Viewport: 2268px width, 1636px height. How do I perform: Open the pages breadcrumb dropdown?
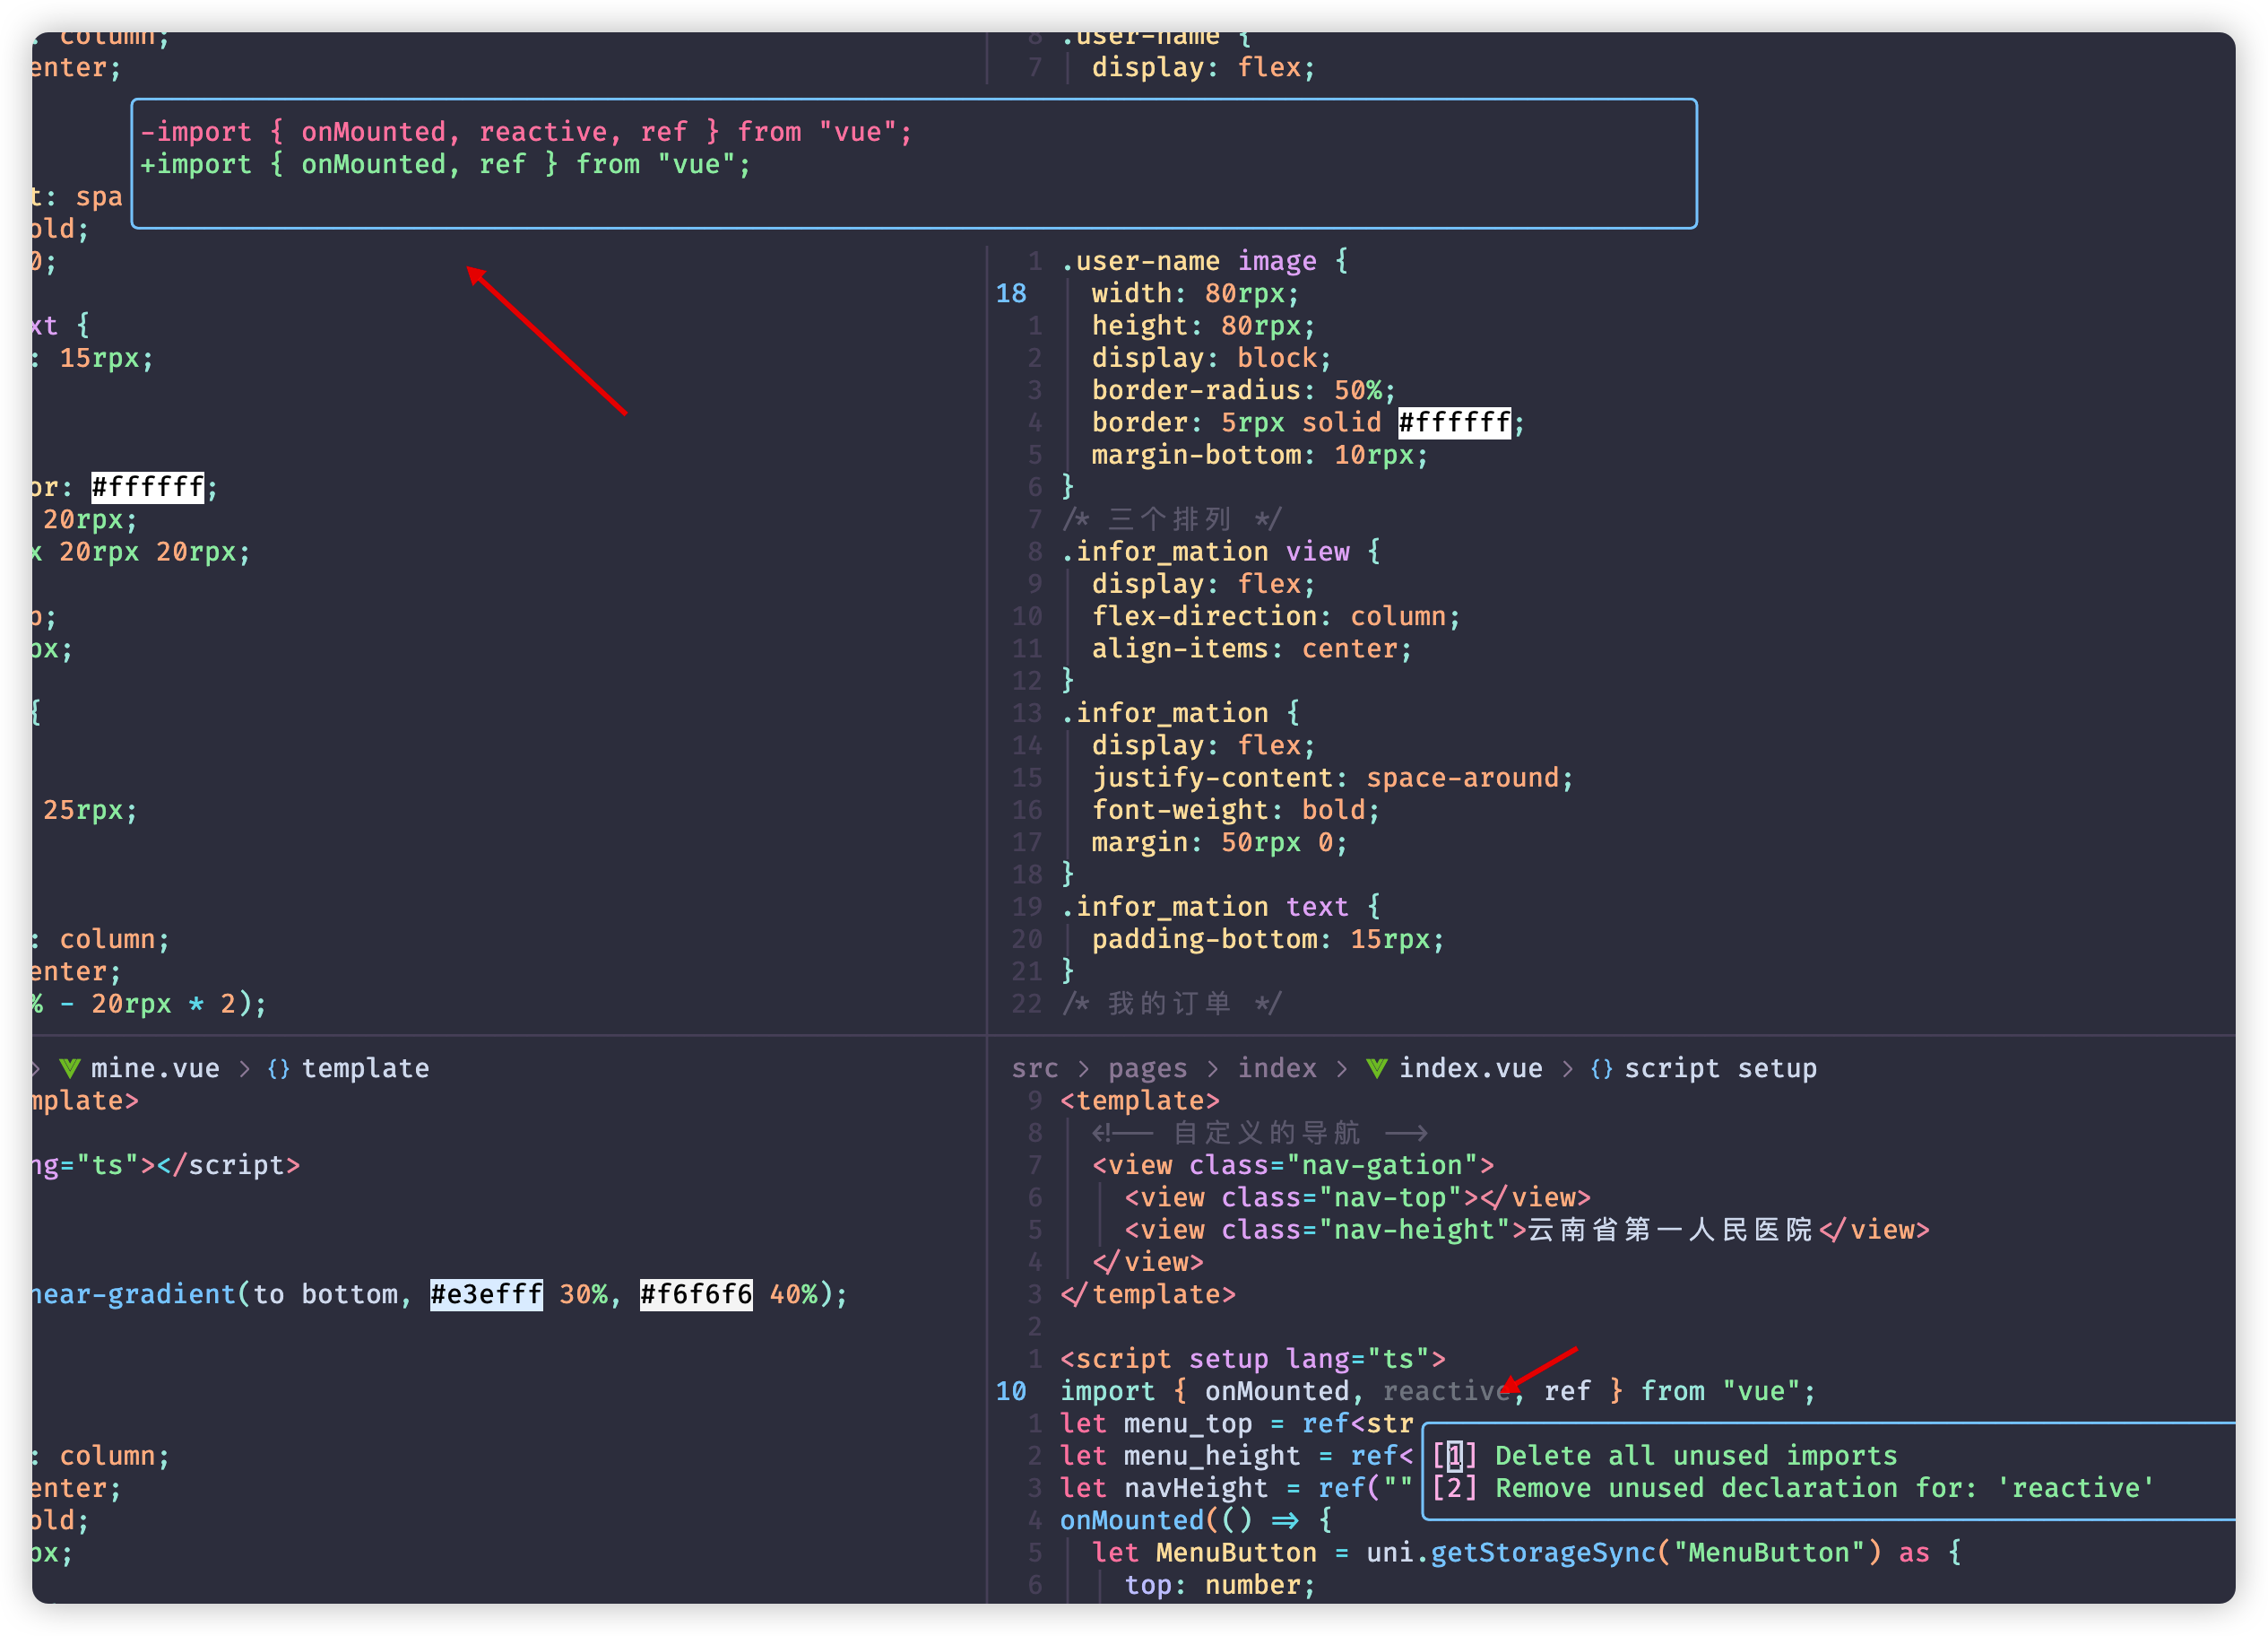click(1147, 1067)
